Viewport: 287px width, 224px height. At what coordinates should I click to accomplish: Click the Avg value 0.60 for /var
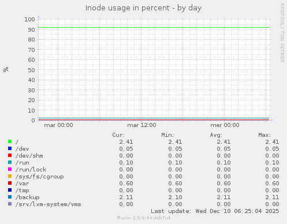point(223,184)
